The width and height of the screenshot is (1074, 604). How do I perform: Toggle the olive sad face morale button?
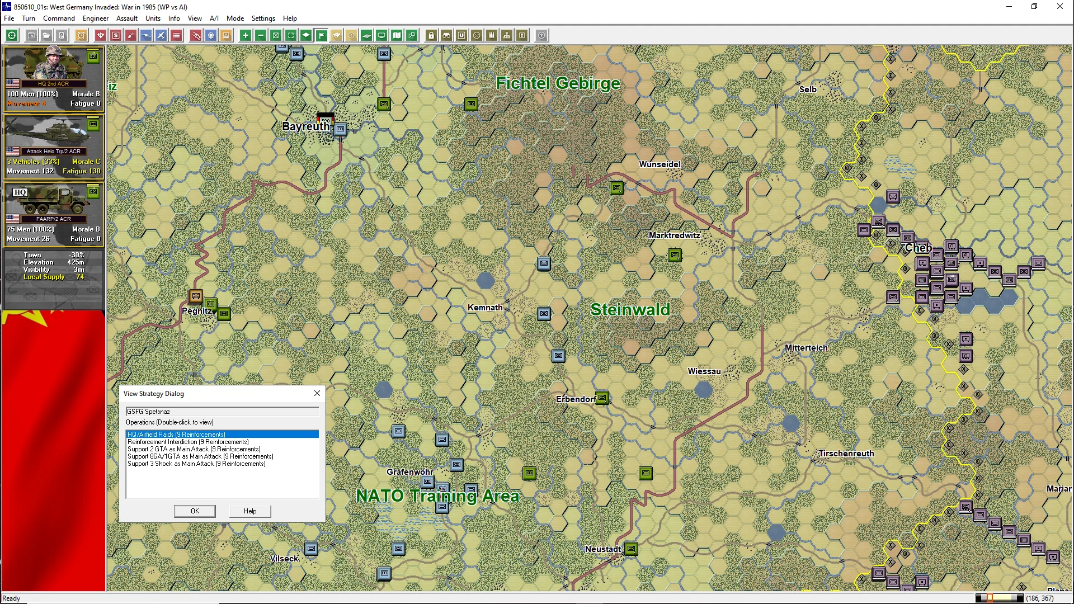click(x=477, y=35)
